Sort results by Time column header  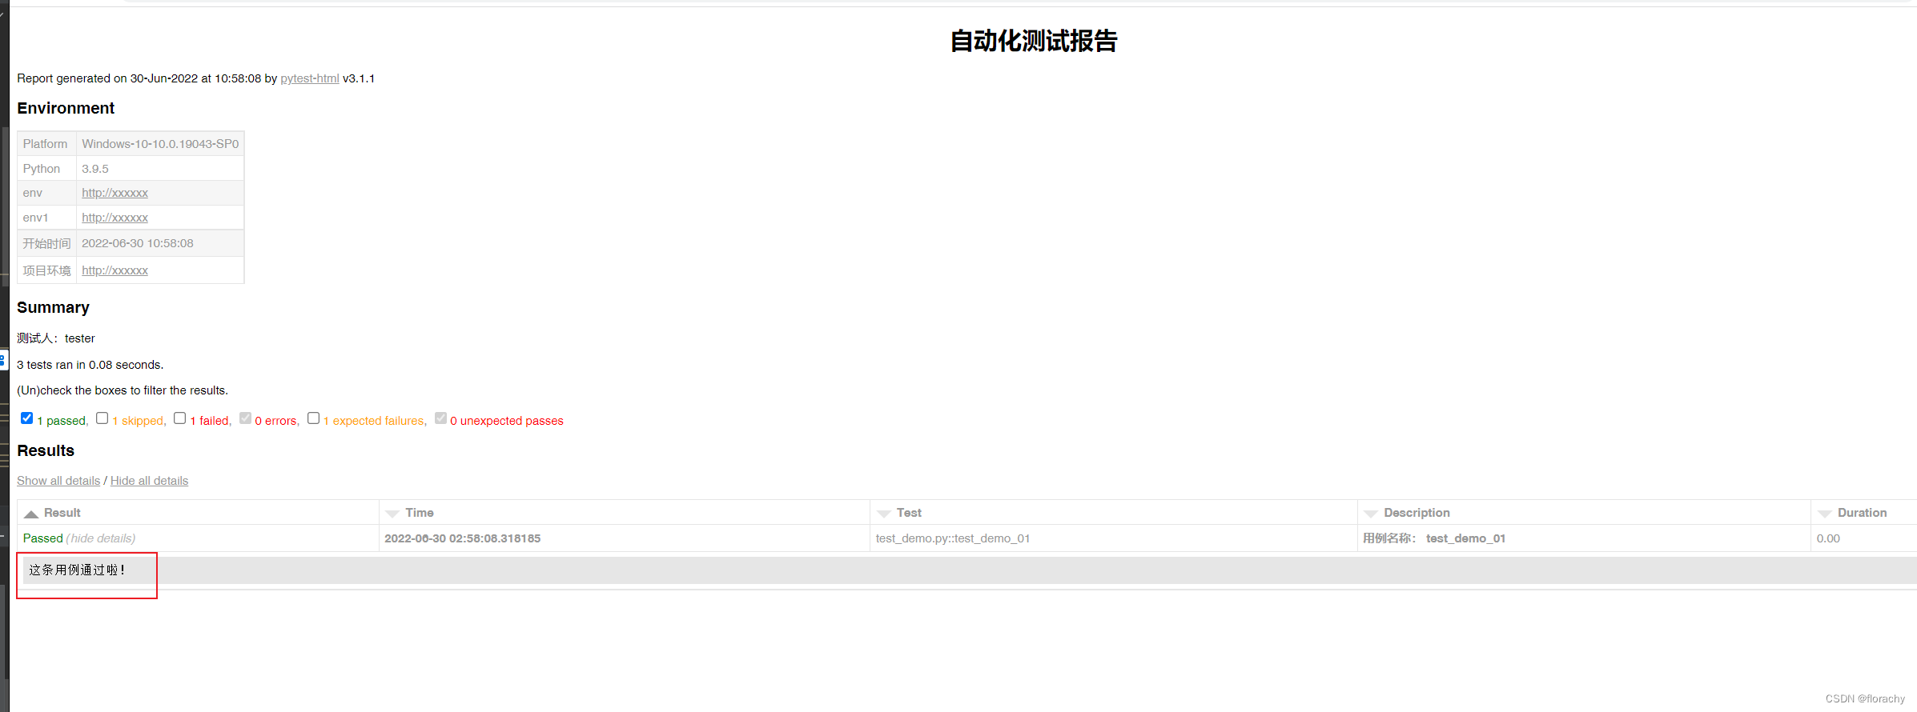(625, 513)
